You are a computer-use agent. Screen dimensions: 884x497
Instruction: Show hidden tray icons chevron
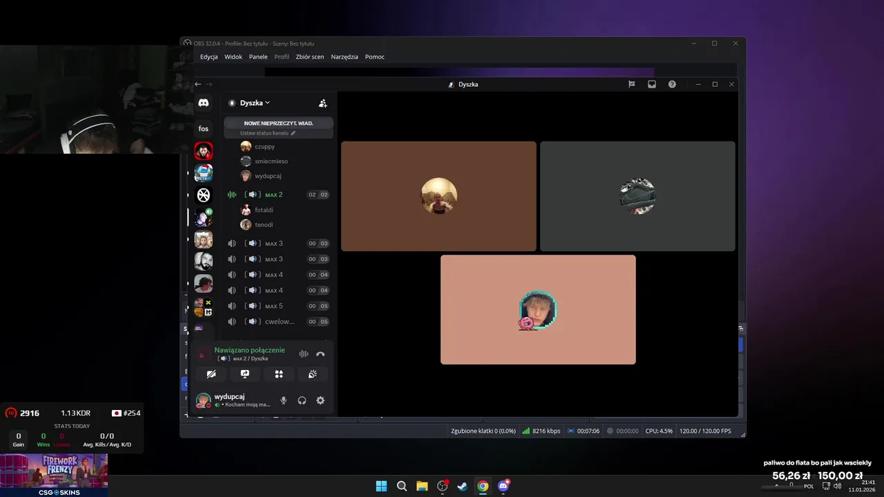777,485
